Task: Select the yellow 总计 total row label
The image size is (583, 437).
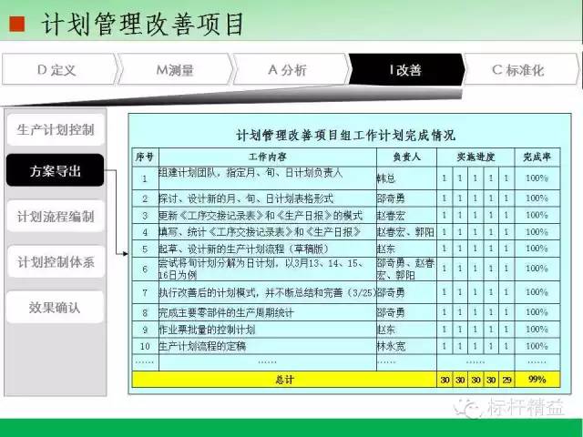Action: point(283,379)
